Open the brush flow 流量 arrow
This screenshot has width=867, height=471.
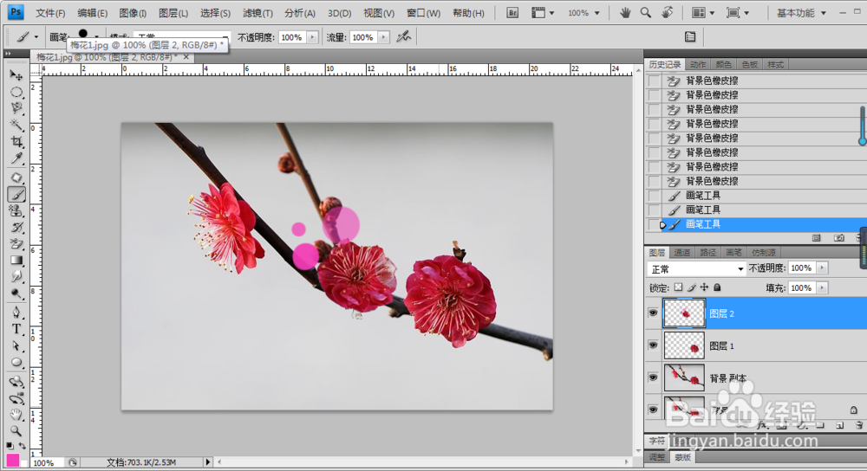383,37
